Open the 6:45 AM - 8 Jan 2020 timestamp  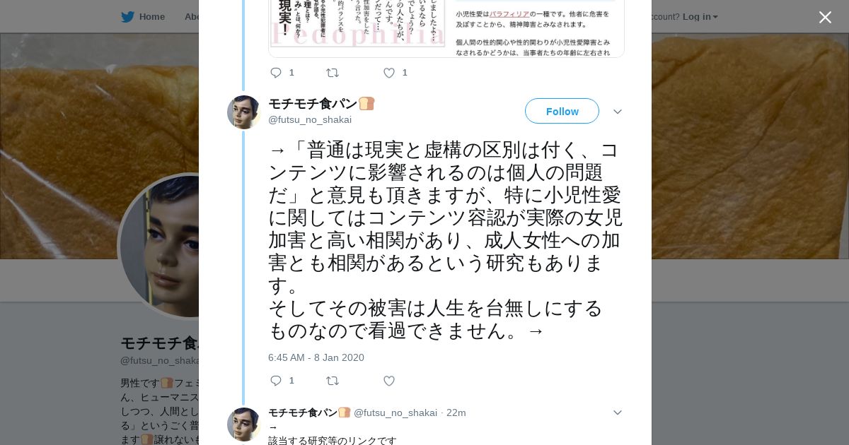point(316,357)
